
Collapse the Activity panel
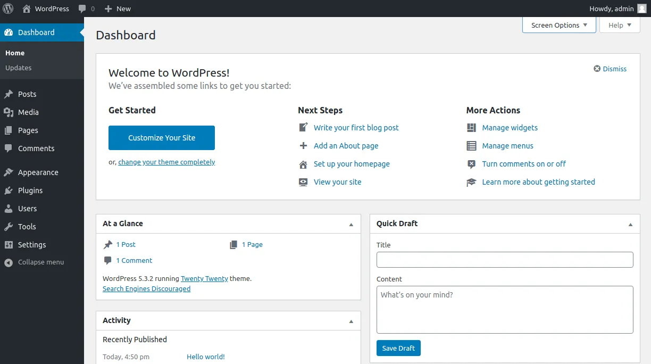coord(351,321)
